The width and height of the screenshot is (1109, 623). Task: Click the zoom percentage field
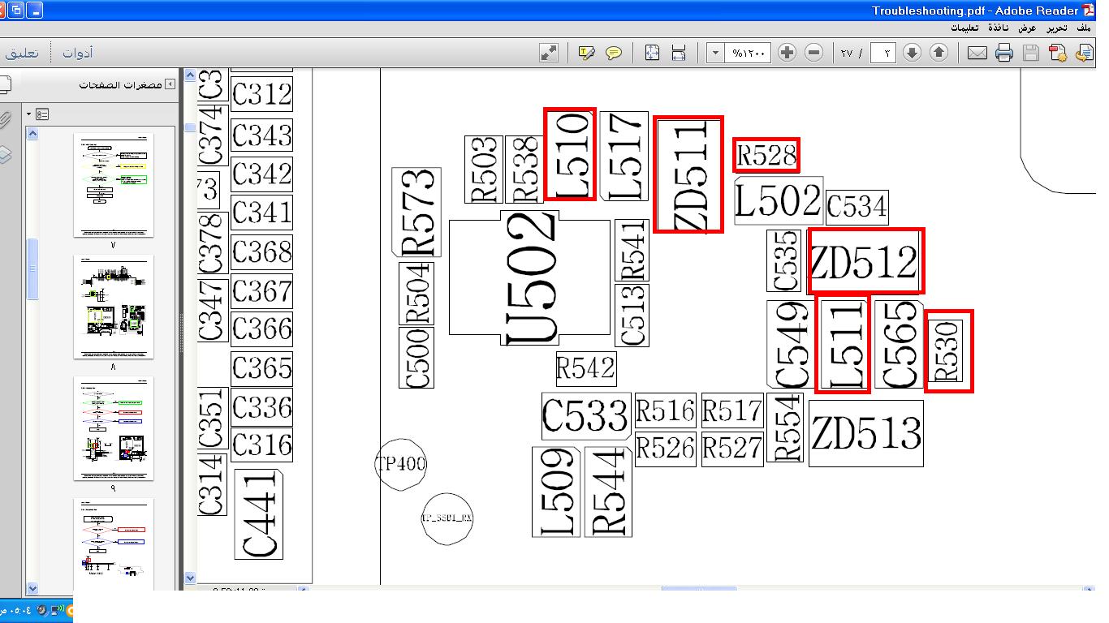tap(748, 53)
